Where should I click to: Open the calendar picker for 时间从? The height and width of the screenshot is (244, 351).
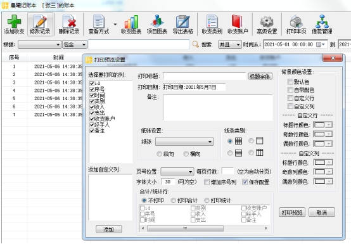click(321, 44)
